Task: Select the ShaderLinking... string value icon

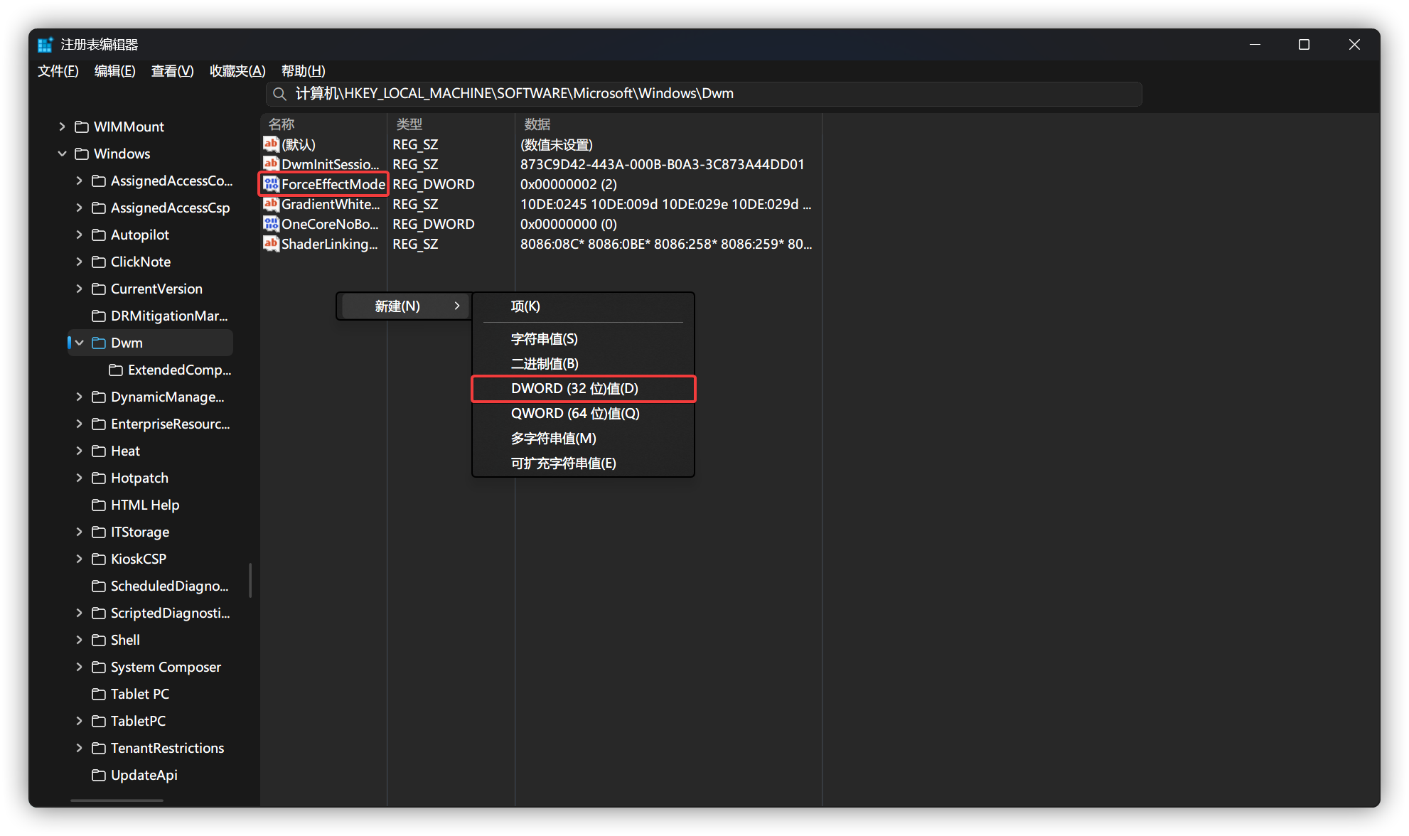Action: click(271, 244)
